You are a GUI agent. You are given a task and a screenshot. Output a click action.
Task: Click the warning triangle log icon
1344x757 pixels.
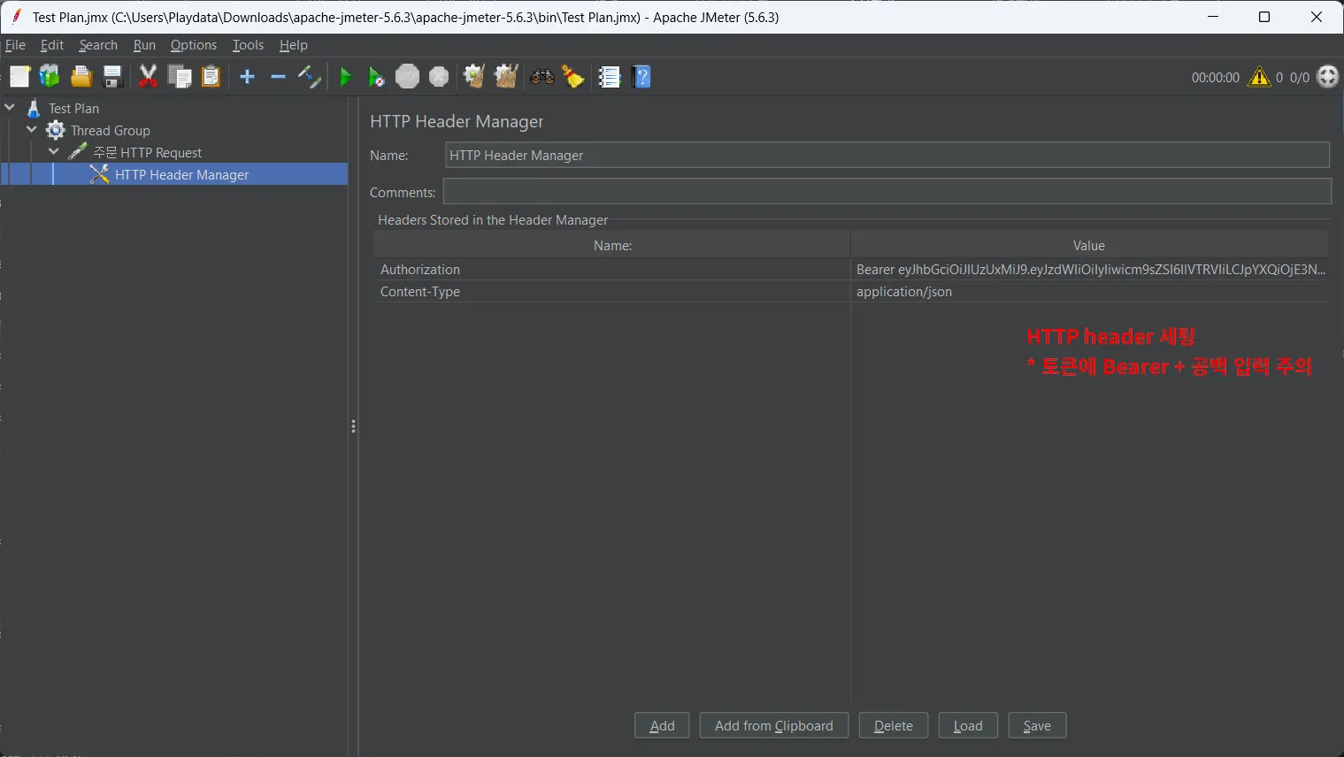(1259, 77)
